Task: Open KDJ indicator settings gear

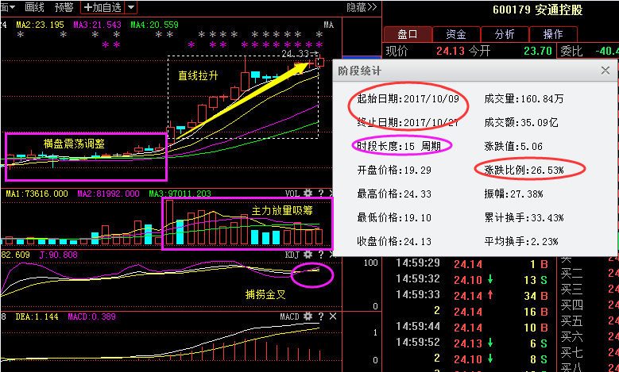Action: tap(308, 255)
